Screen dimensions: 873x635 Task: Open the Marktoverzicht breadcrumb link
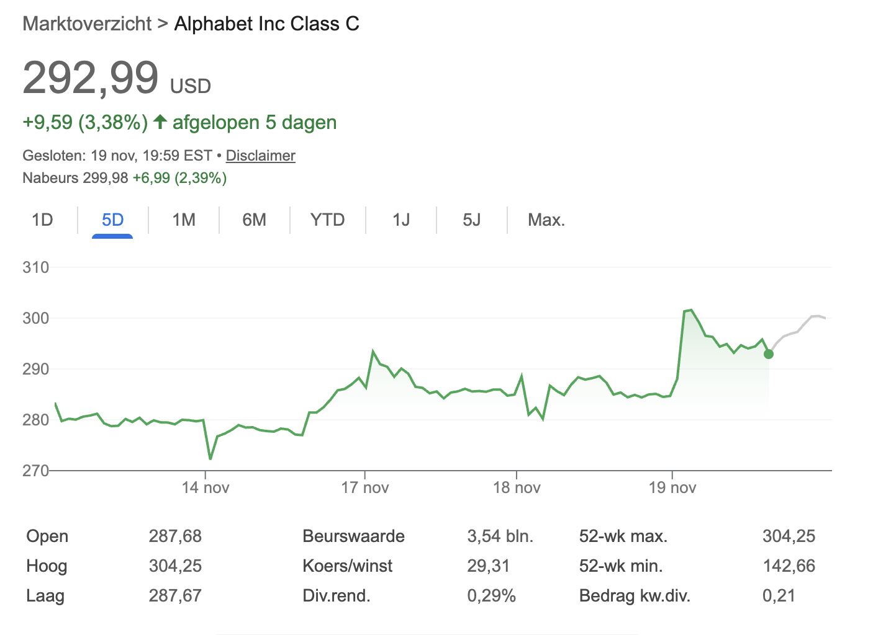[87, 24]
